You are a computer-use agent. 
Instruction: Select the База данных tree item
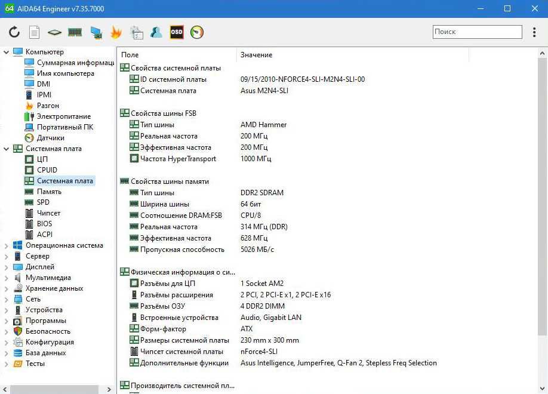(x=45, y=353)
